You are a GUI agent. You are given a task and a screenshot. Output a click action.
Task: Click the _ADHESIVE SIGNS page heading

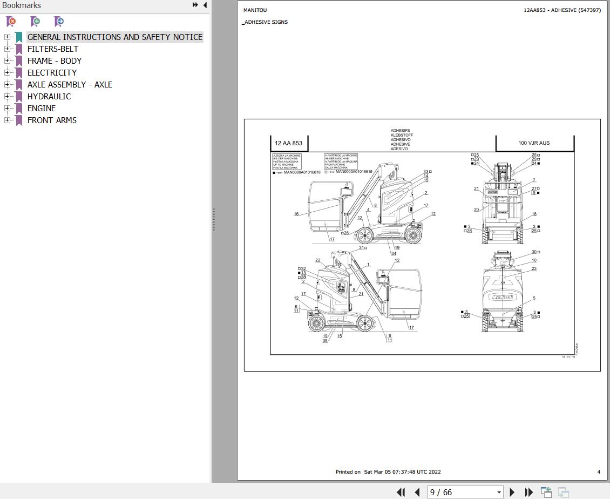pos(265,22)
